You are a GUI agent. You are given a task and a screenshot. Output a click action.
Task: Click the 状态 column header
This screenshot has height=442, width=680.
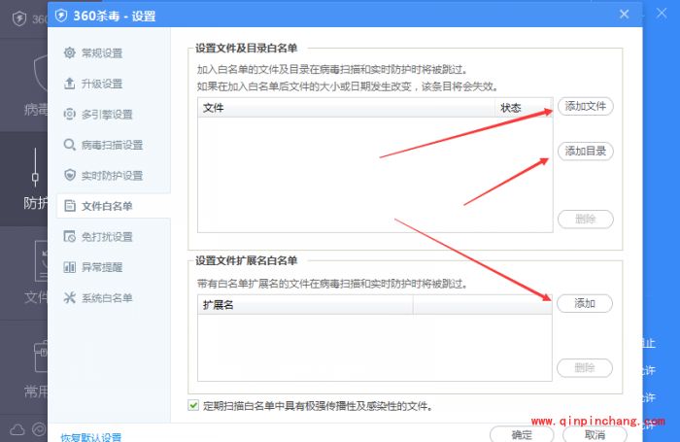(x=511, y=108)
